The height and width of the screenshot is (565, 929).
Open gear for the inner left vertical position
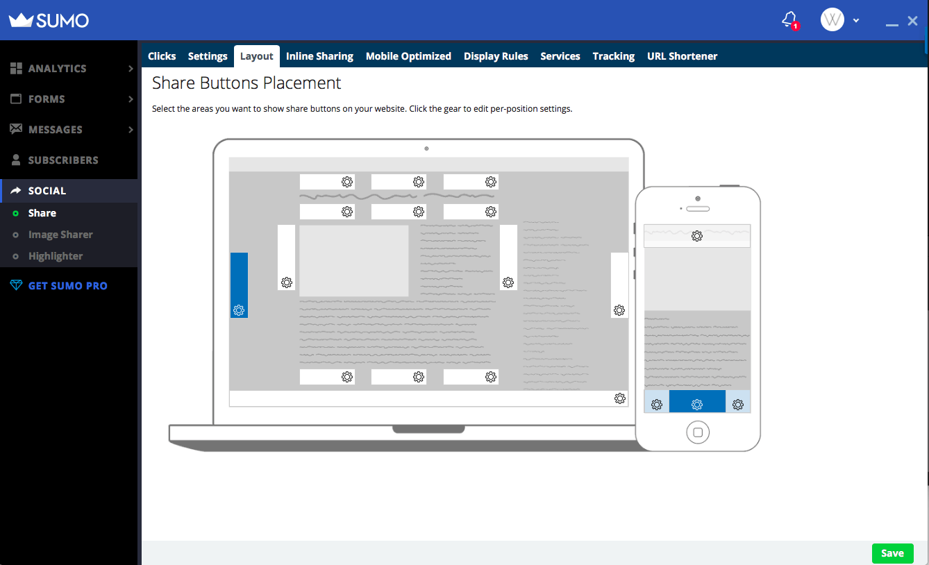(287, 282)
